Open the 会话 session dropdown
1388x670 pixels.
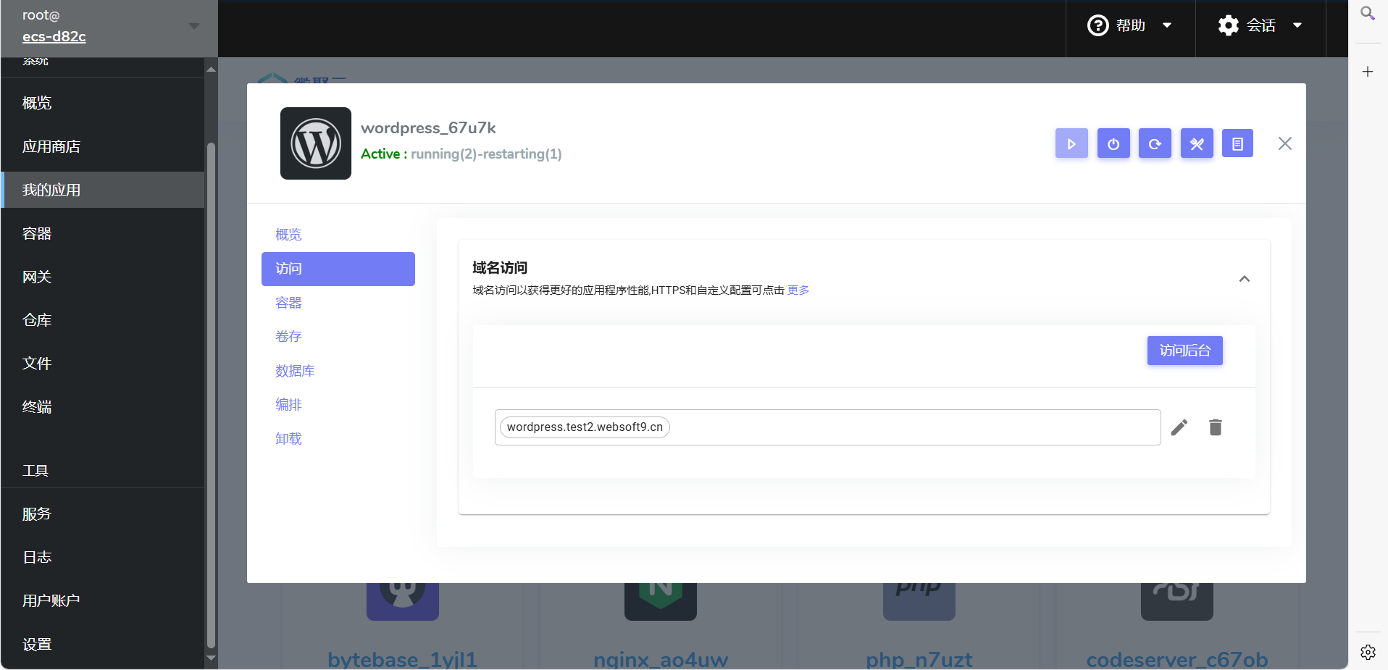(x=1261, y=25)
